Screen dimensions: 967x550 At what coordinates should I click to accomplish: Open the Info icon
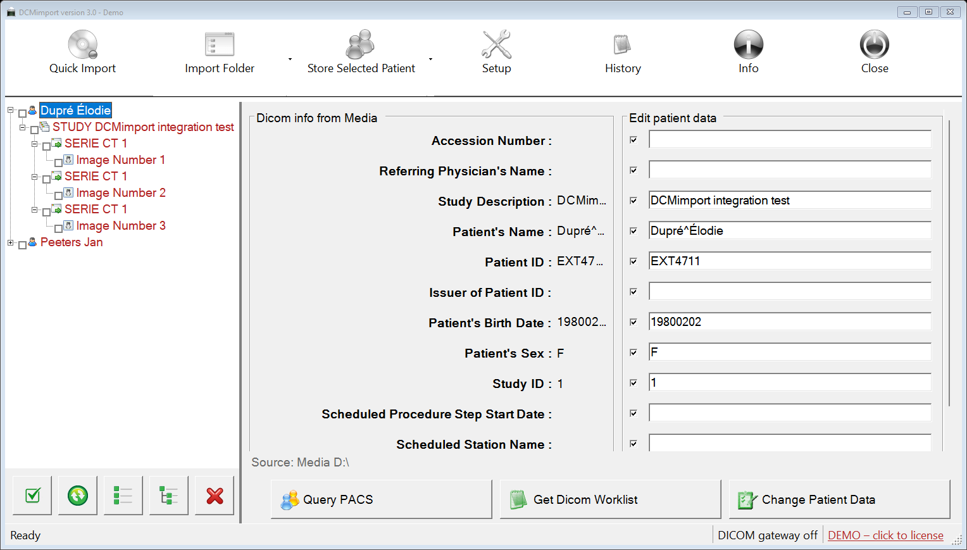tap(749, 44)
